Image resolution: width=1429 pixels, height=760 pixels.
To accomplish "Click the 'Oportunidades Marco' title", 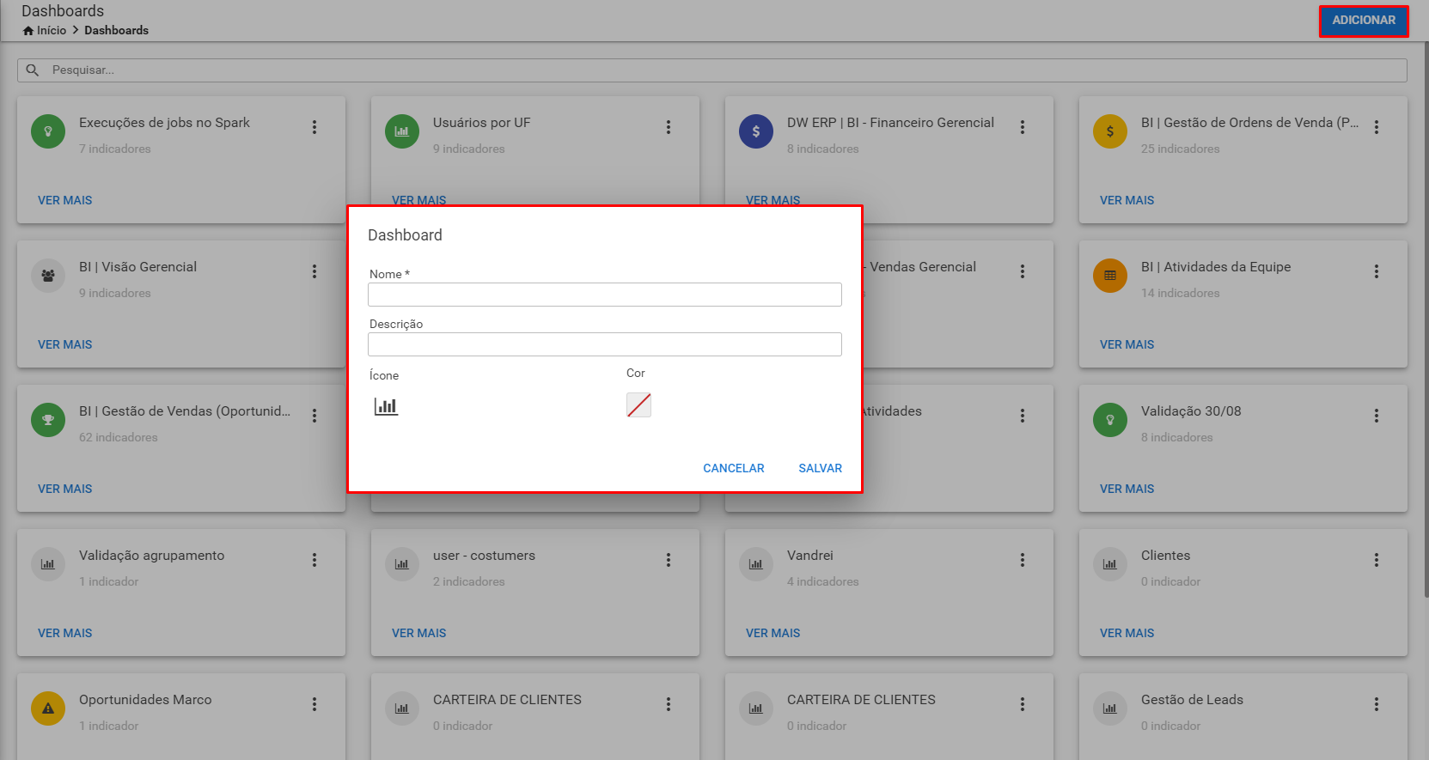I will (x=145, y=700).
